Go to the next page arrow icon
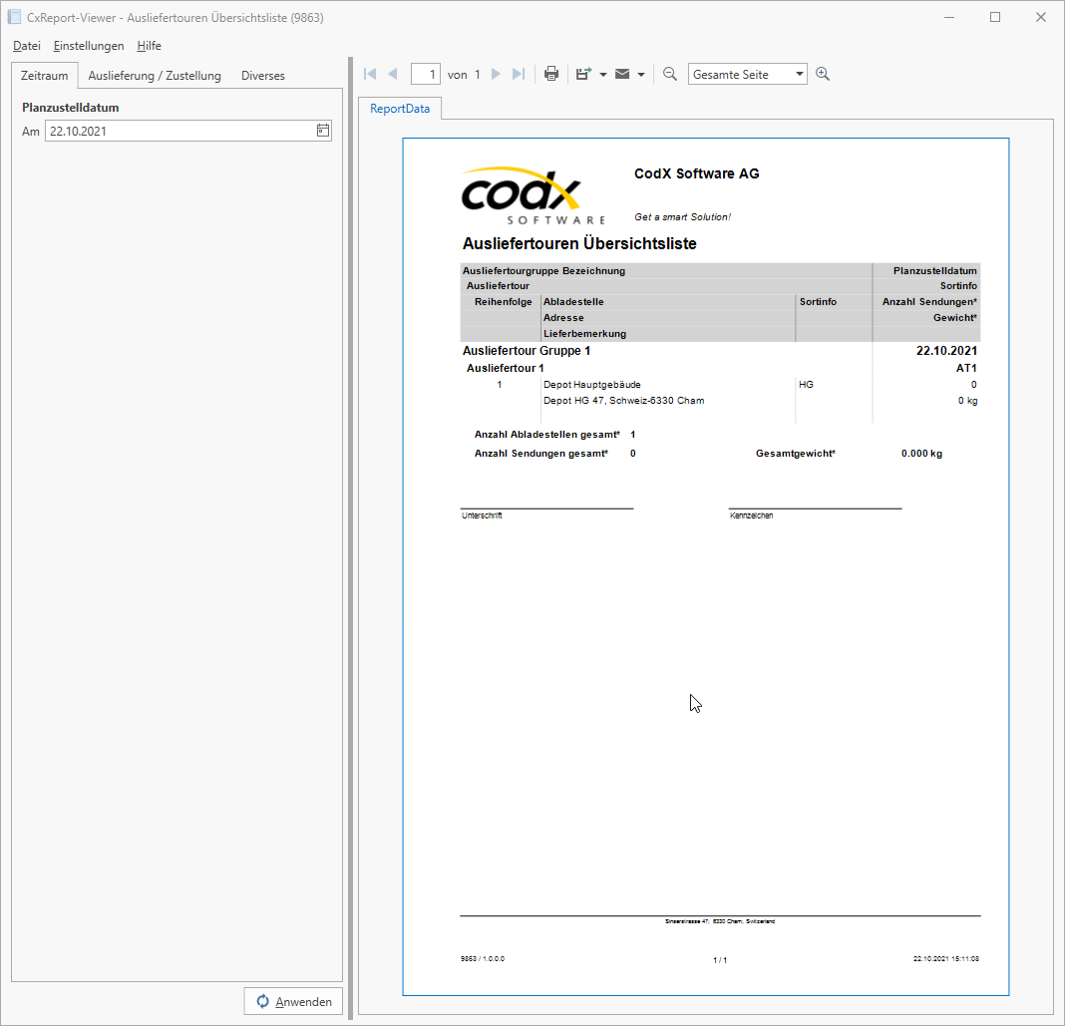This screenshot has width=1065, height=1026. (496, 73)
